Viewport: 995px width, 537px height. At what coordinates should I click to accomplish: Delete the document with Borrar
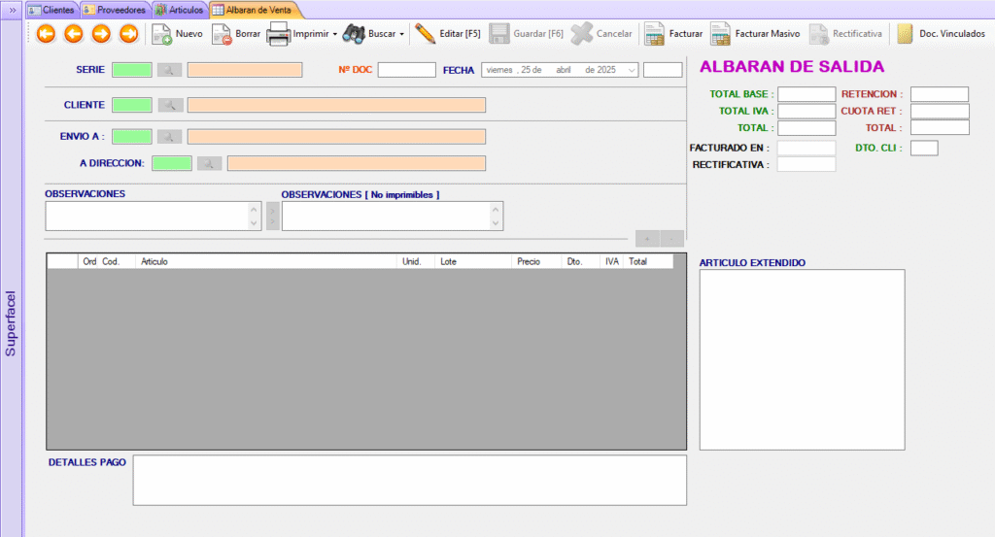(x=236, y=34)
